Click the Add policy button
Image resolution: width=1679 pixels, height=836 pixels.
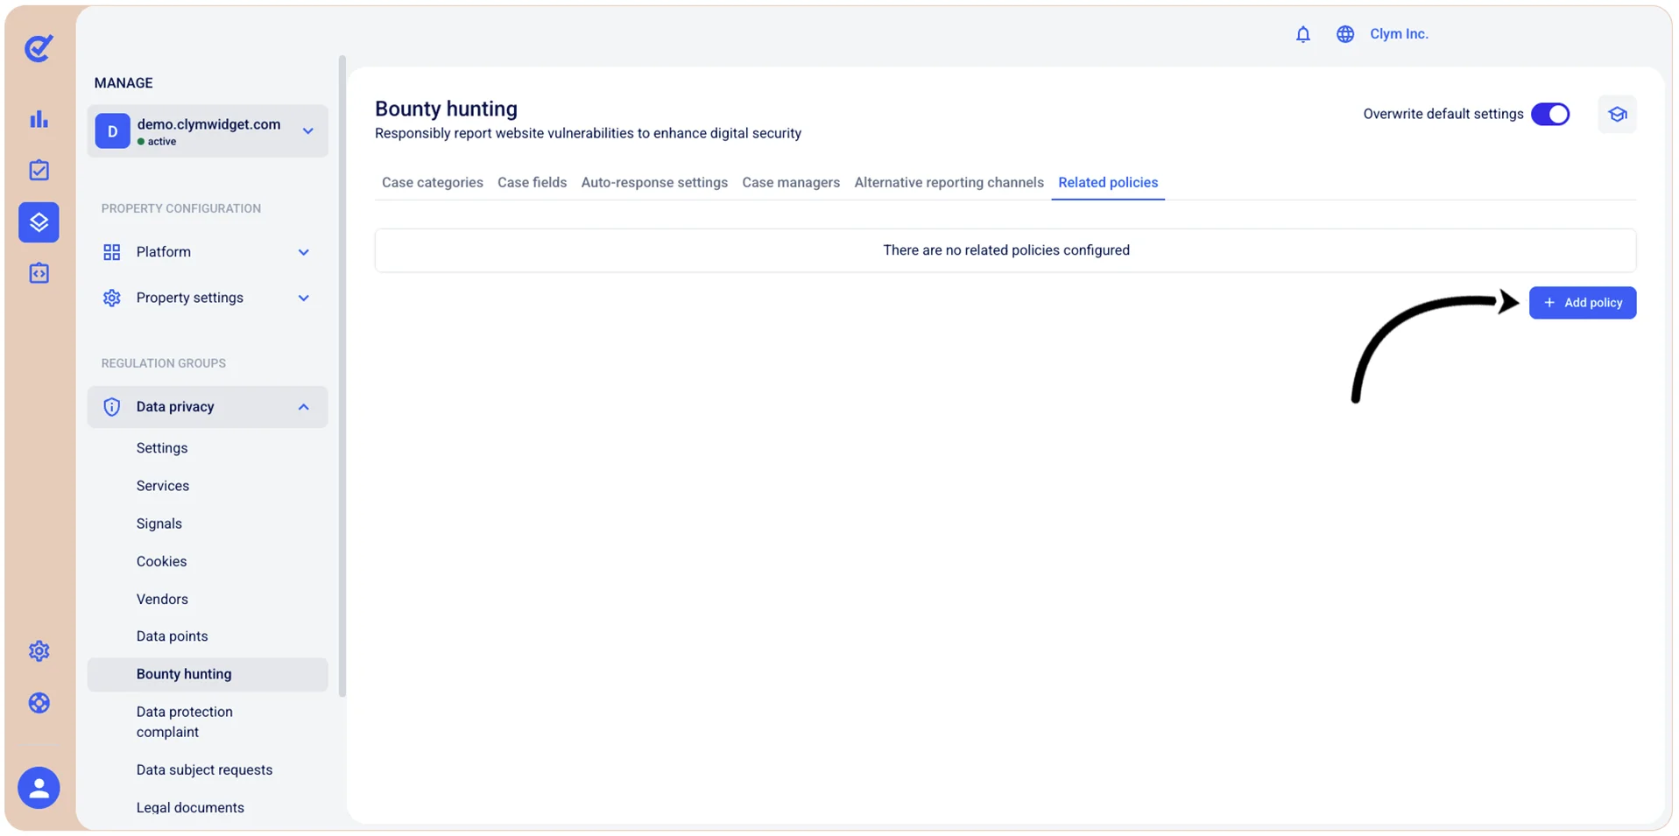click(1583, 303)
